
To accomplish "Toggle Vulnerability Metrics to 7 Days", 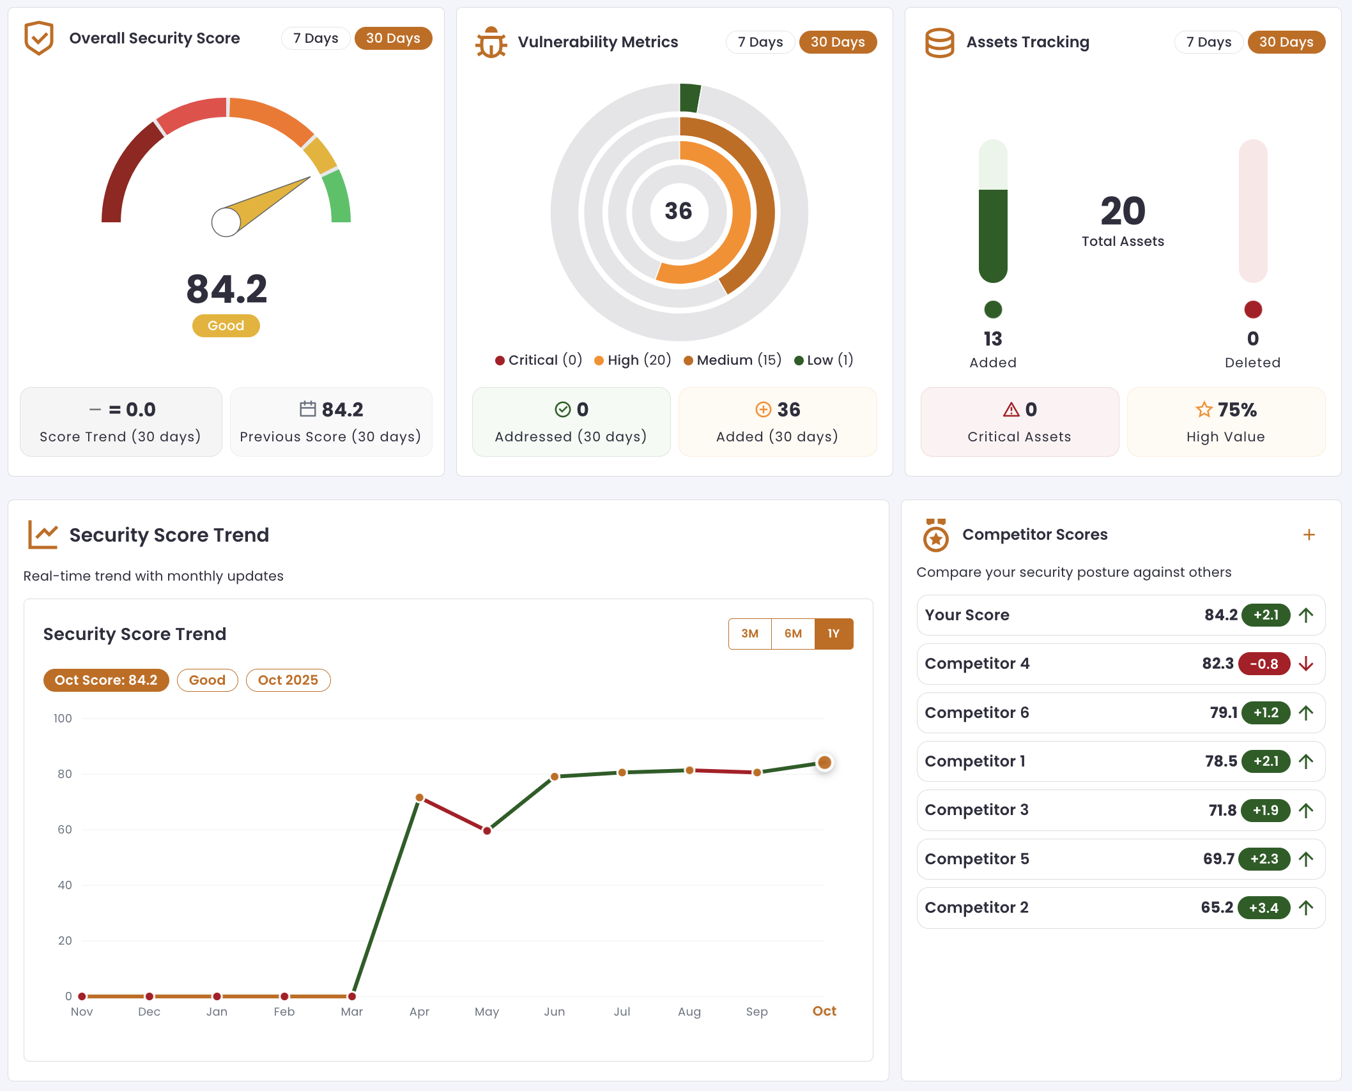I will coord(760,42).
